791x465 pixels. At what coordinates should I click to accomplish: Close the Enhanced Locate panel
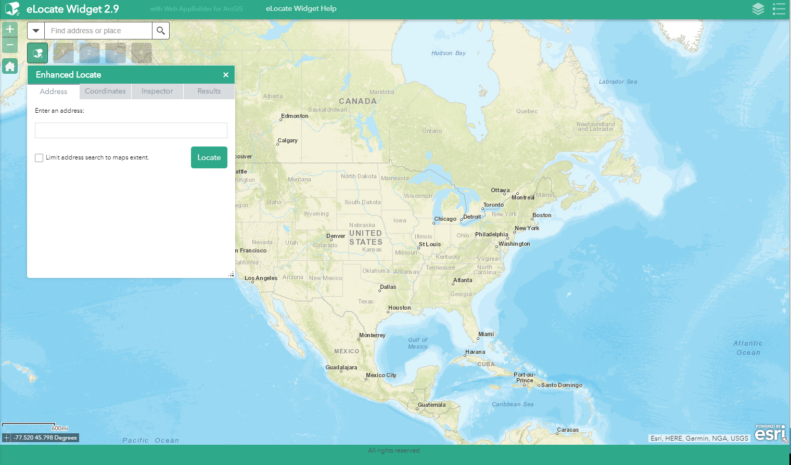click(226, 75)
